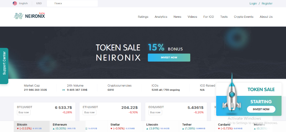Screen dimensions: 286x132
Task: Select Monero in the ticker bar
Action: [262, 126]
